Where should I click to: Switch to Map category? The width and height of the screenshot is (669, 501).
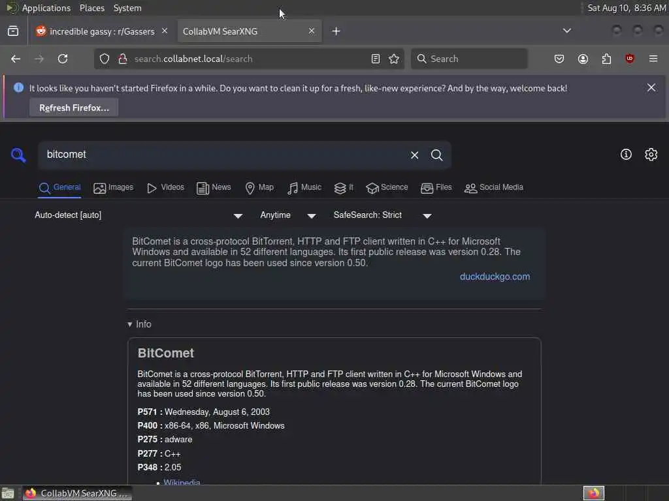click(x=259, y=187)
